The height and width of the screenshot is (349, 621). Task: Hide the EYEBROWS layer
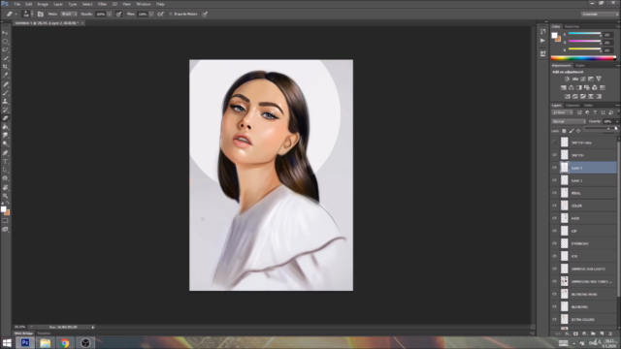(554, 243)
